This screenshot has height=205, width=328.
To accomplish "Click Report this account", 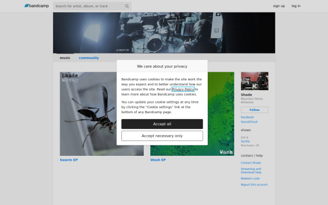I will pos(254,185).
